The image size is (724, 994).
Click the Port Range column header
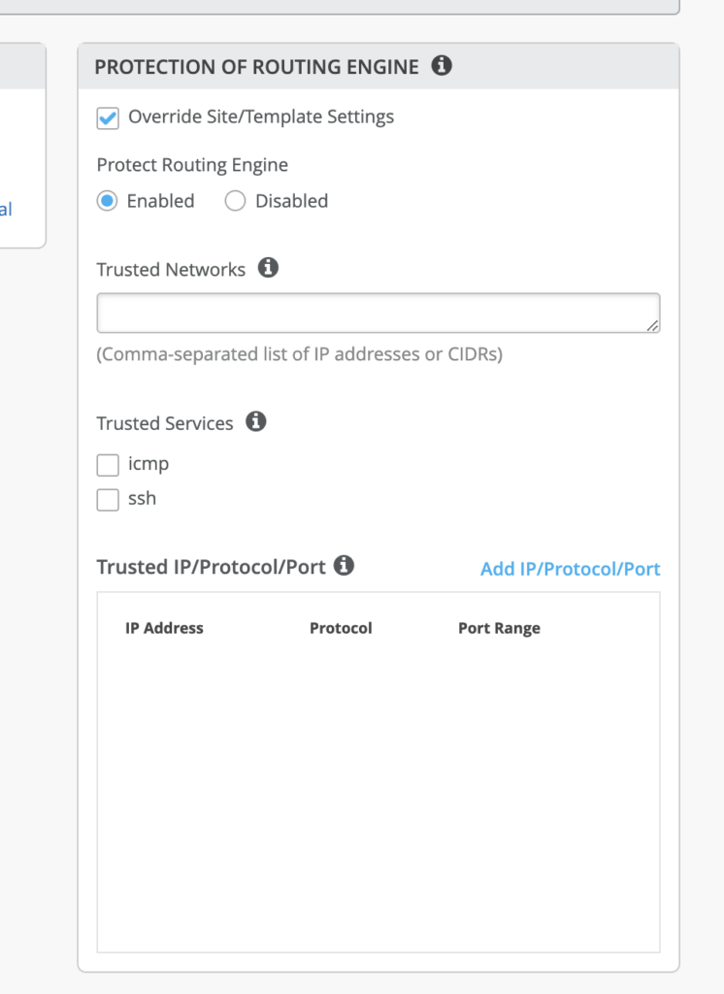click(499, 628)
